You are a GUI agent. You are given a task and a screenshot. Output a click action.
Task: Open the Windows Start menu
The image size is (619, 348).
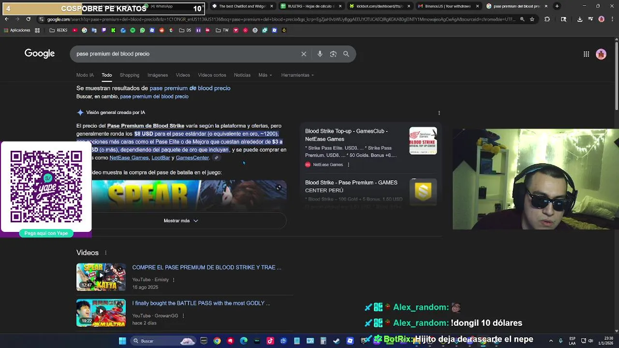click(122, 341)
